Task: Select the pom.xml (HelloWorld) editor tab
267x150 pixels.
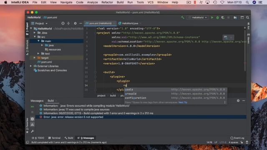Action: tap(100, 23)
